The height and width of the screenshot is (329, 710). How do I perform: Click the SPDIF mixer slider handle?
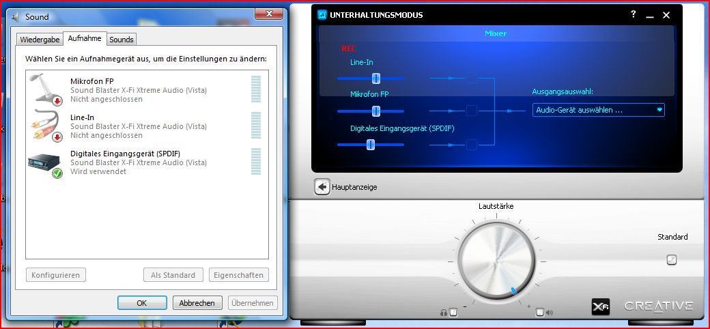point(371,145)
